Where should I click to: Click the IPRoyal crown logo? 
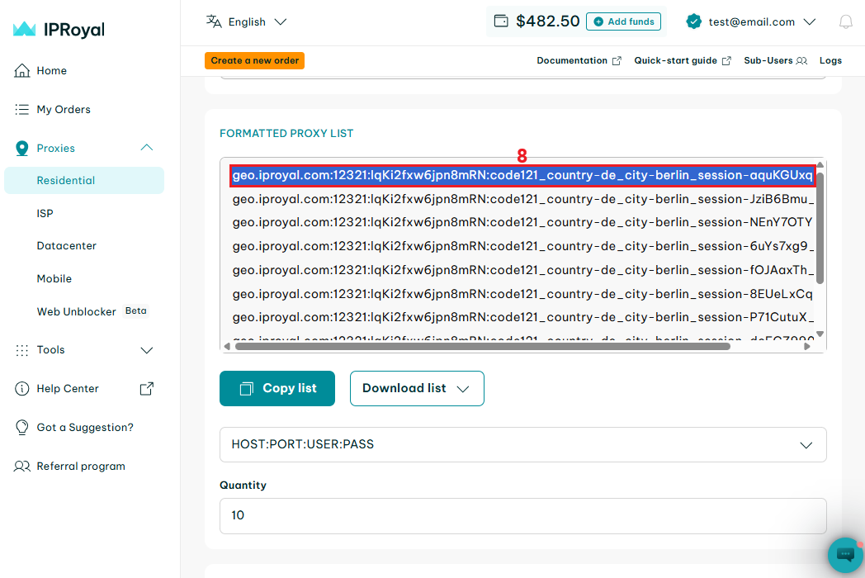point(24,29)
